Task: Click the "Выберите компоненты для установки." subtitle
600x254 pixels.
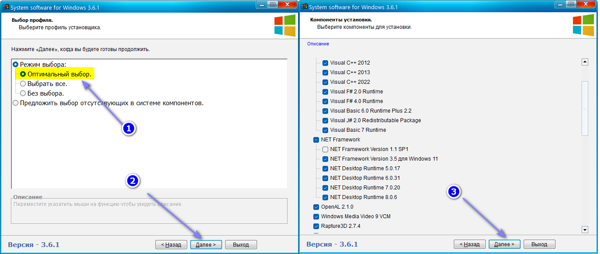Action: [364, 27]
